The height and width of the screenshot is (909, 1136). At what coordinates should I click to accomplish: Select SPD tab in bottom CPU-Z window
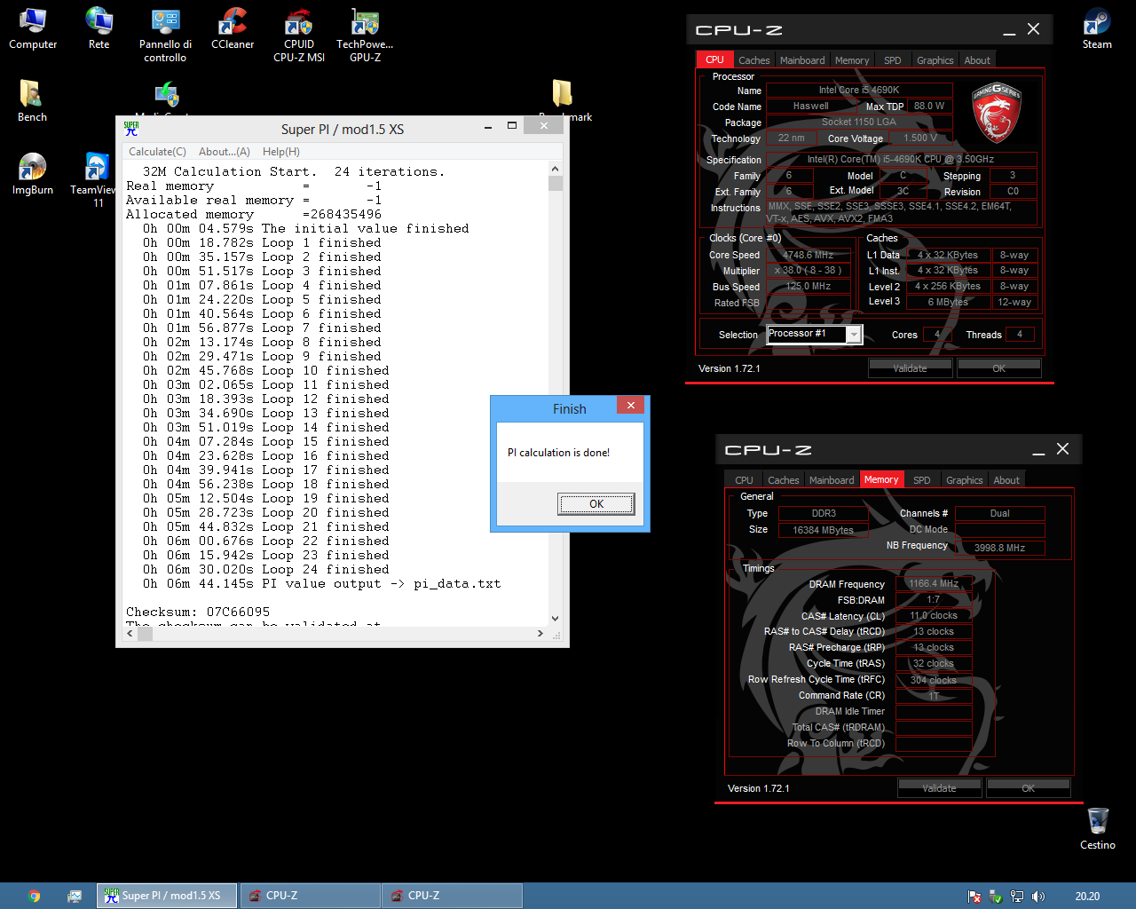click(922, 480)
